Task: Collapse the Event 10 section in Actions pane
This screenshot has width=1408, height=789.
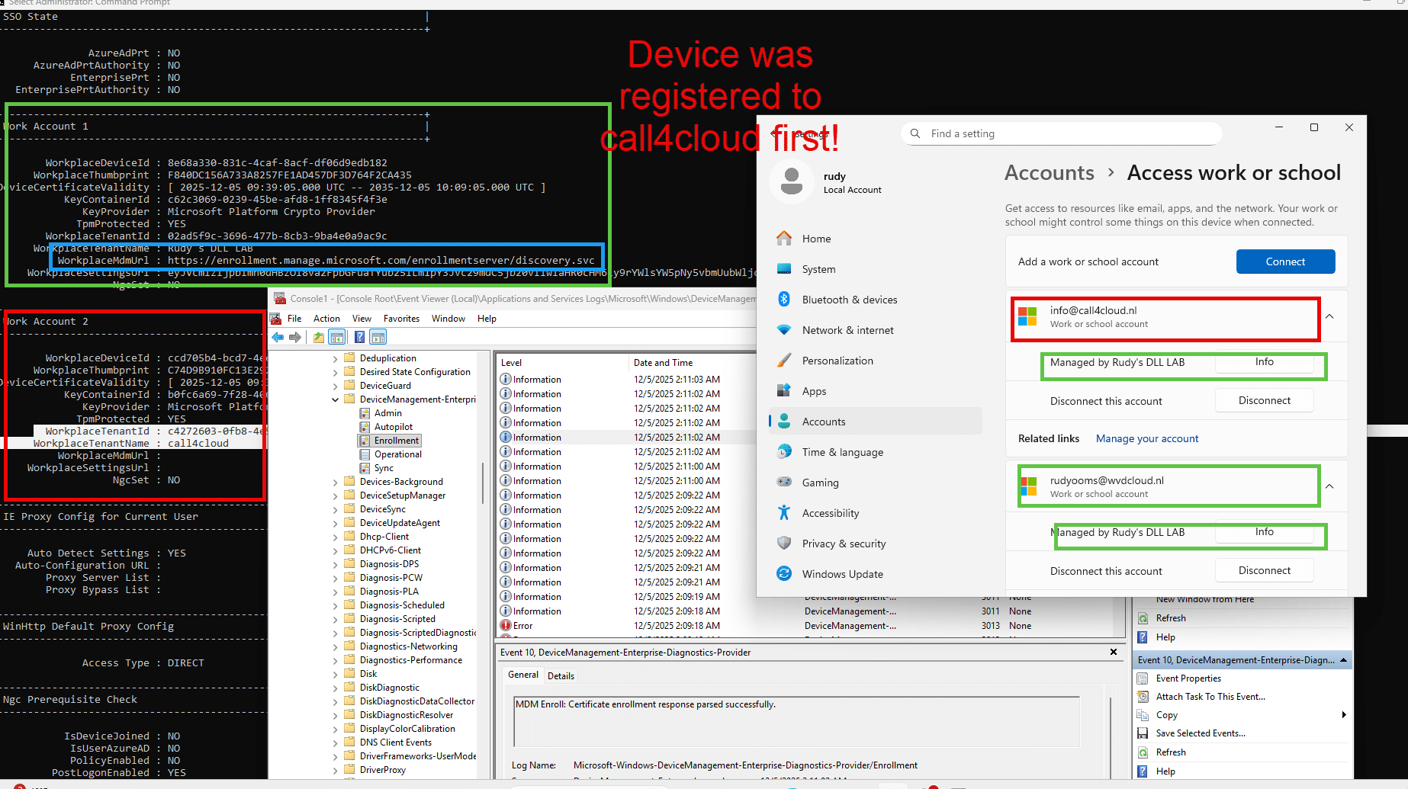Action: click(1343, 659)
